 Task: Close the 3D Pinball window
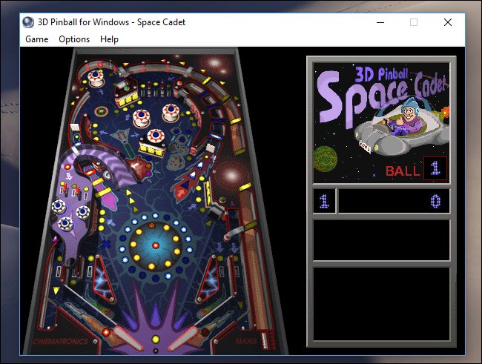pyautogui.click(x=448, y=22)
